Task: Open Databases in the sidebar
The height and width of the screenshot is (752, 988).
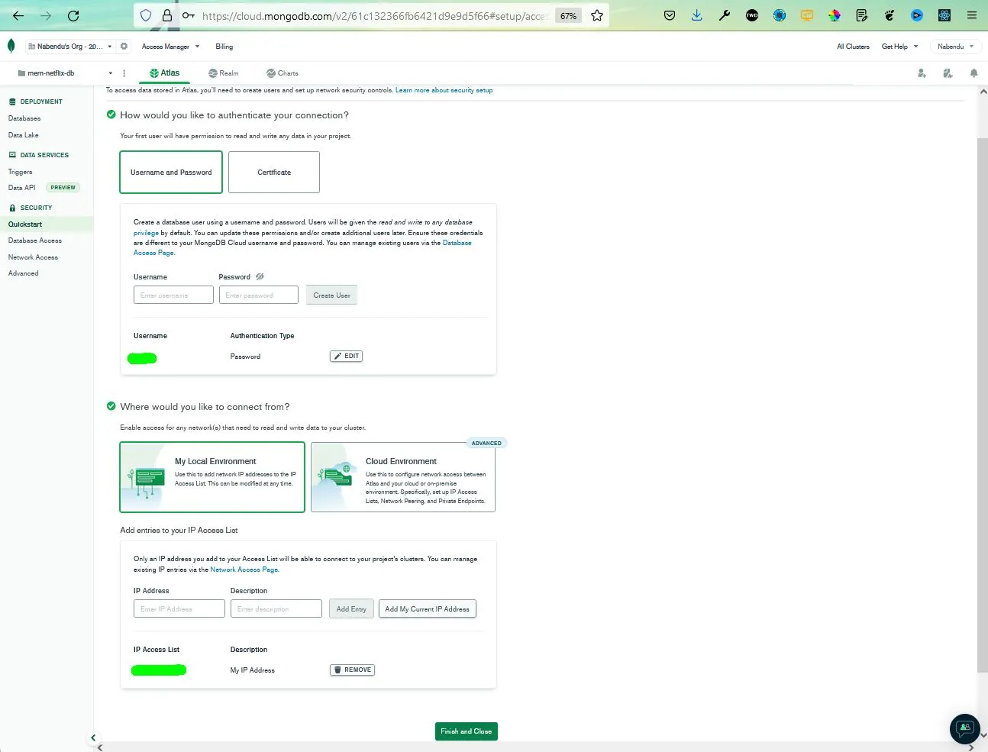Action: 24,118
